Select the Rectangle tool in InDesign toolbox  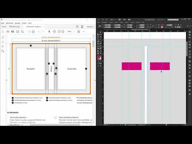coord(100,44)
